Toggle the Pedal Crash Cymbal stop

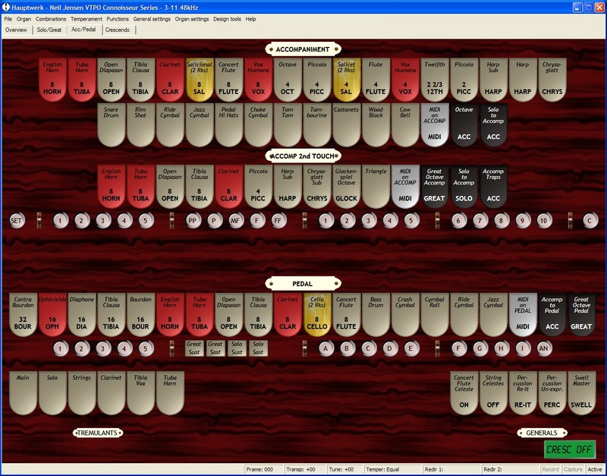(x=404, y=314)
